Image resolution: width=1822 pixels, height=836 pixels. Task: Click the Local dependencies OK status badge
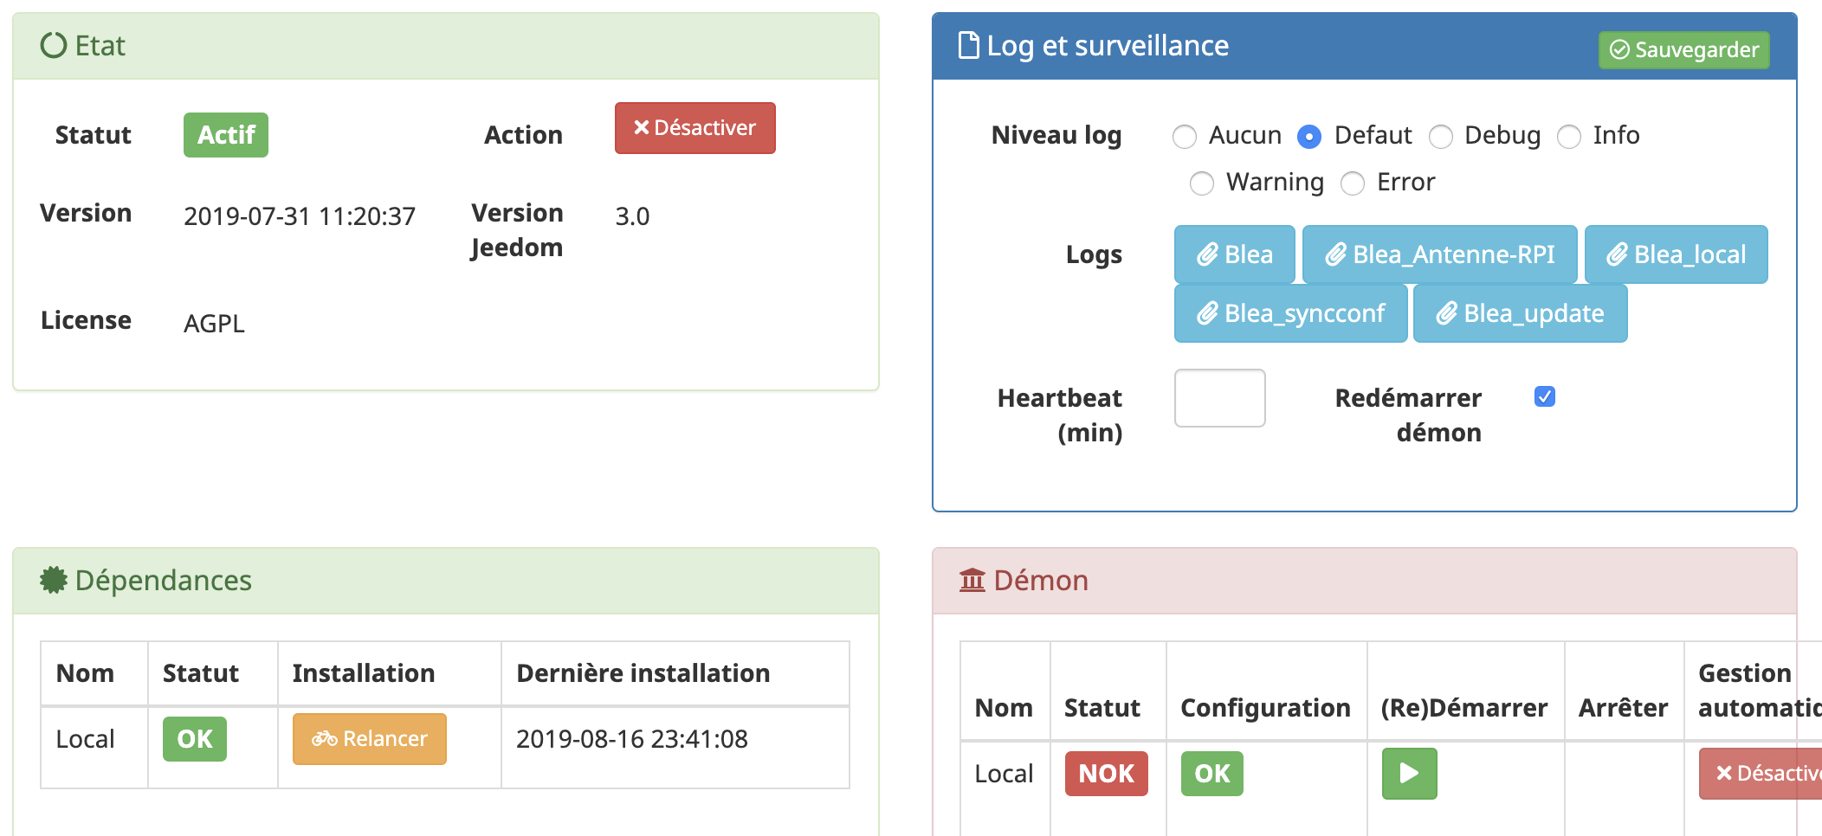click(194, 739)
